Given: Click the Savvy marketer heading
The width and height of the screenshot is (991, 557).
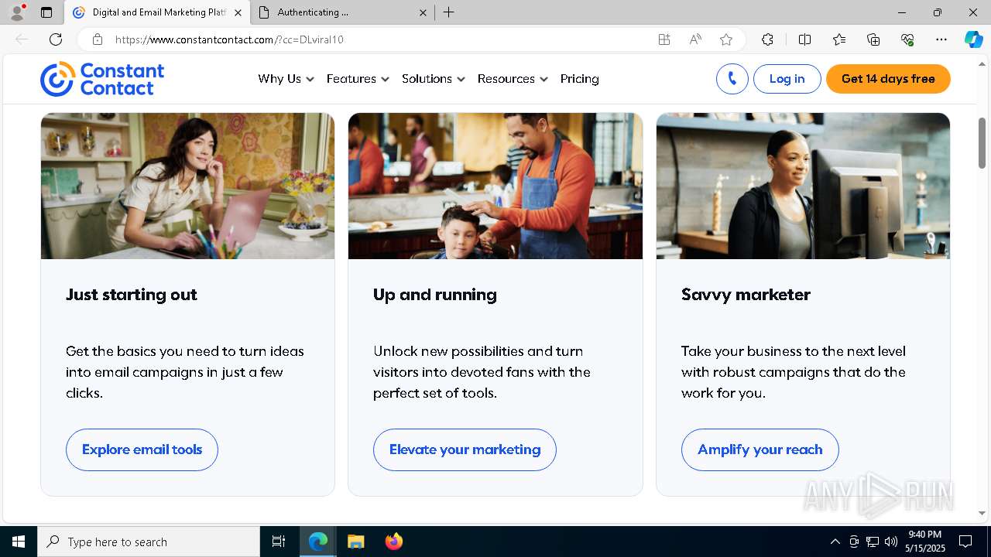Looking at the screenshot, I should point(746,295).
